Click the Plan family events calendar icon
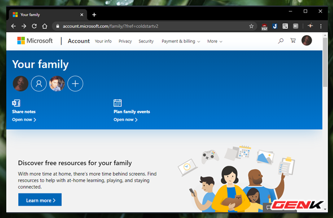The height and width of the screenshot is (218, 333). click(118, 103)
